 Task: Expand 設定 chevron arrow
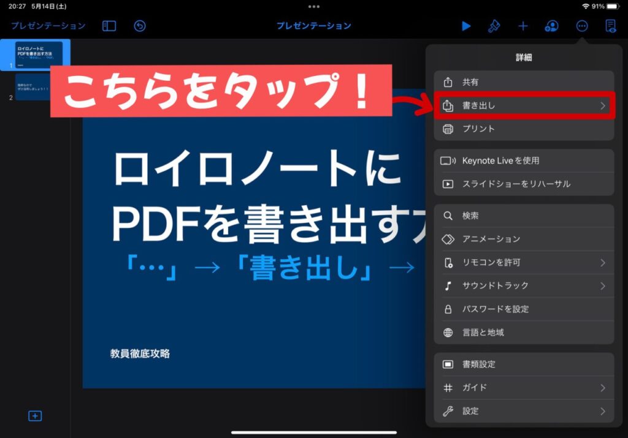[603, 411]
